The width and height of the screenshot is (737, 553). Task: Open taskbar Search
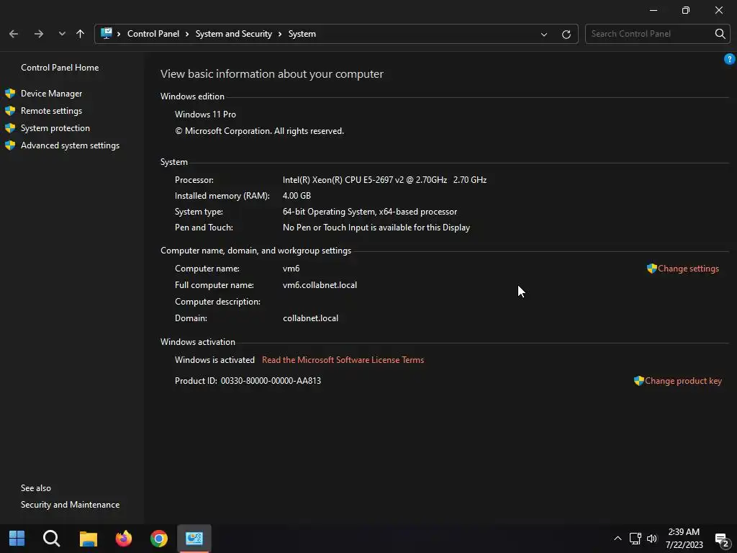52,539
